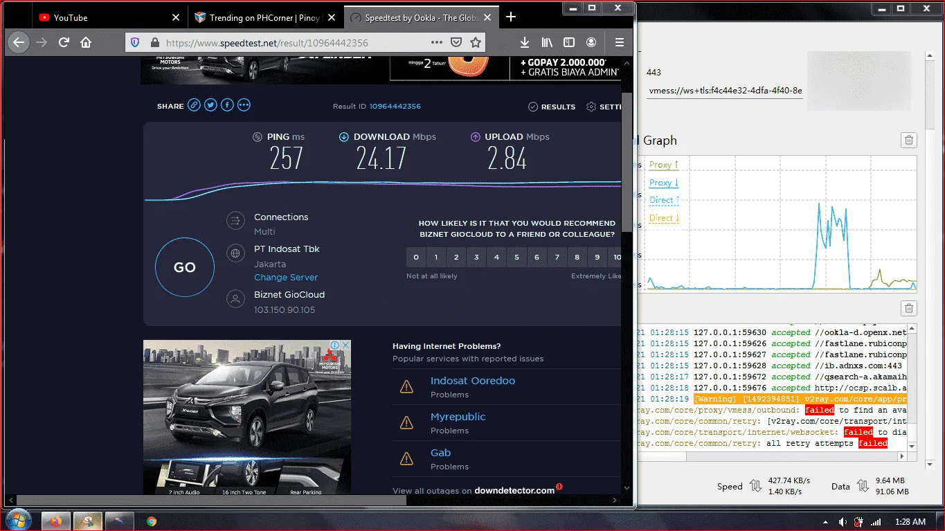The image size is (945, 531).
Task: Open tracking protection shield in address bar
Action: (x=135, y=42)
